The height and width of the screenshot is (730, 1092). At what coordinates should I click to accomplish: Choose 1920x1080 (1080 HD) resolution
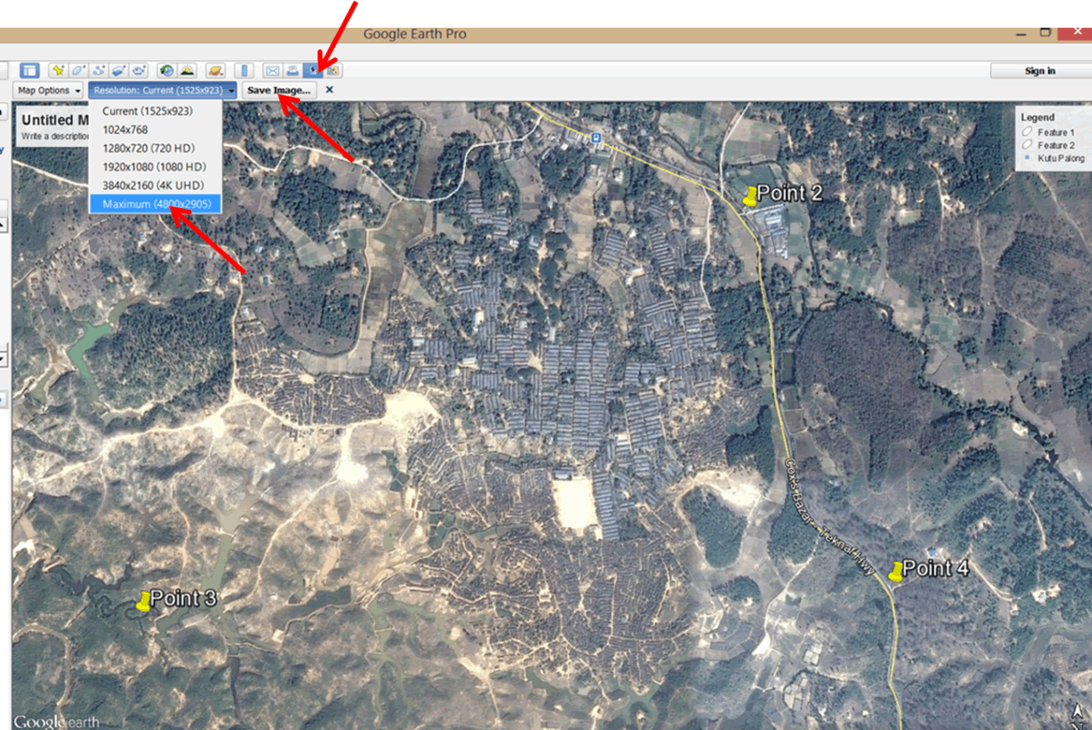(156, 167)
